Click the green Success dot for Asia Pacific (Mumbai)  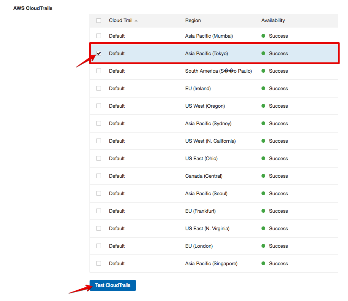(x=263, y=36)
